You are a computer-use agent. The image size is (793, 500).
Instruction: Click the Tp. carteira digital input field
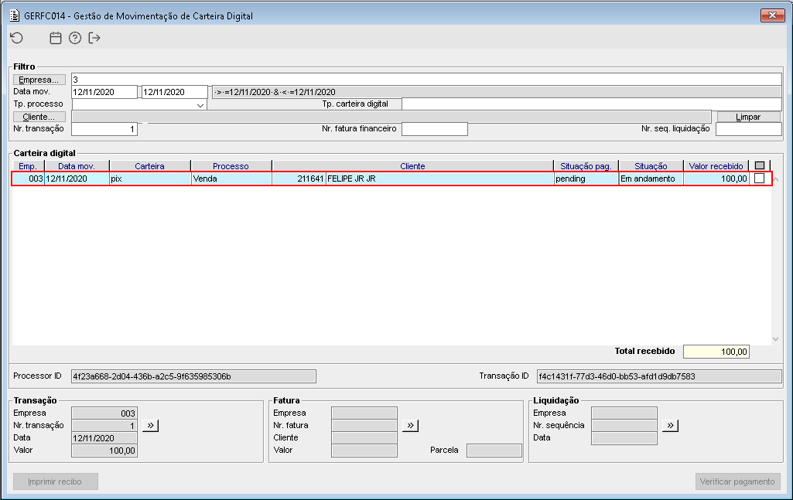click(x=592, y=104)
